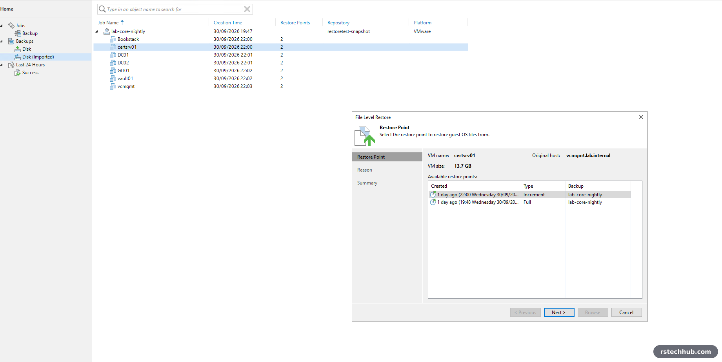The image size is (722, 362).
Task: Collapse the Last 24 Hours node
Action: [x=2, y=65]
